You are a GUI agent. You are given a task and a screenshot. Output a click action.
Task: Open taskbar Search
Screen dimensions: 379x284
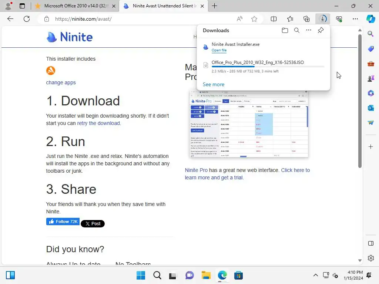coord(157,275)
